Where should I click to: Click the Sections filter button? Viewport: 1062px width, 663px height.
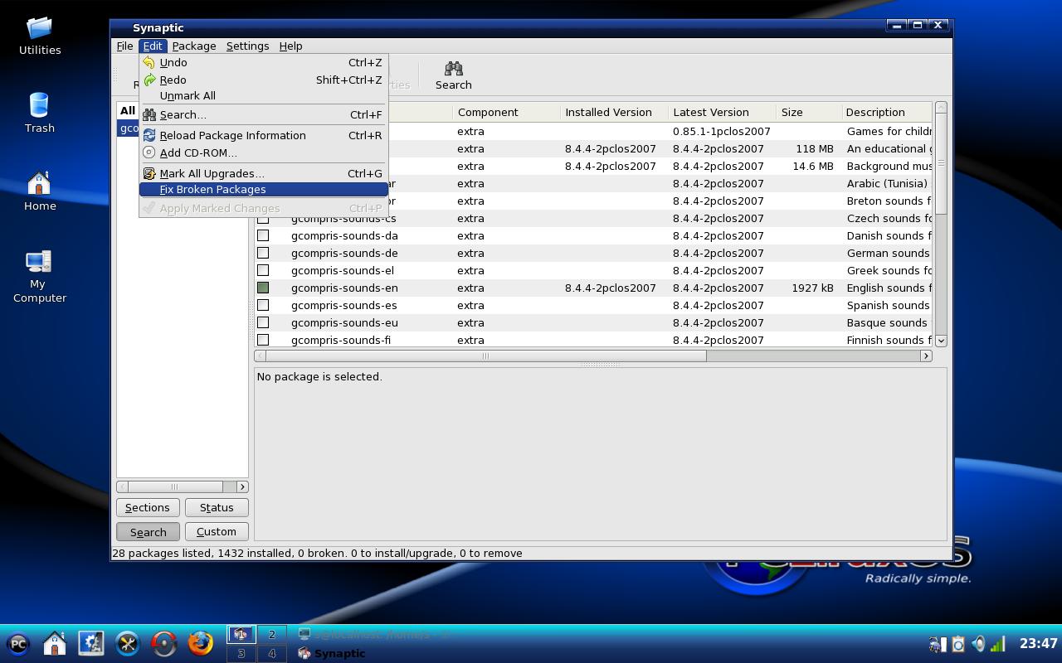pyautogui.click(x=147, y=507)
